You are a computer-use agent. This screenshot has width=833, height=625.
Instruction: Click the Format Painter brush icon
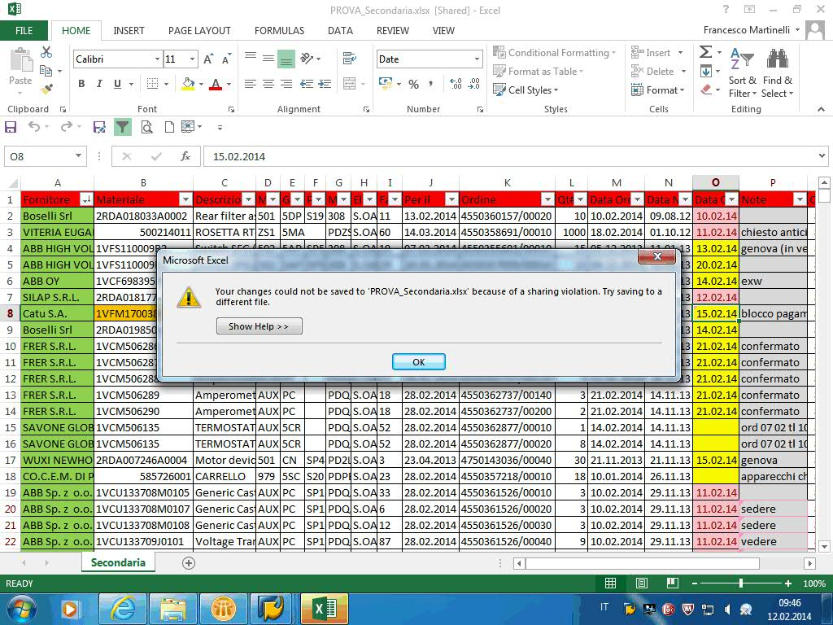[46, 89]
